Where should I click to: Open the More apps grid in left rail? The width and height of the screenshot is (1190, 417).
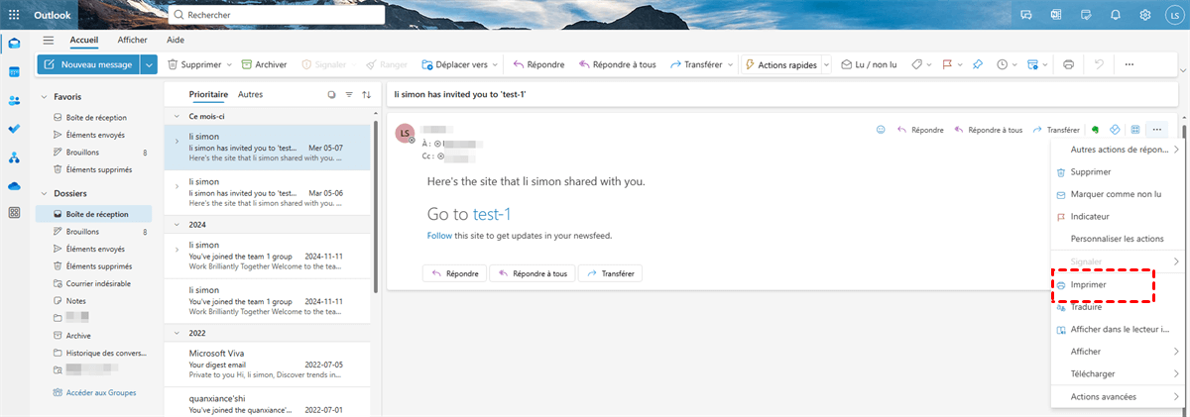tap(14, 213)
